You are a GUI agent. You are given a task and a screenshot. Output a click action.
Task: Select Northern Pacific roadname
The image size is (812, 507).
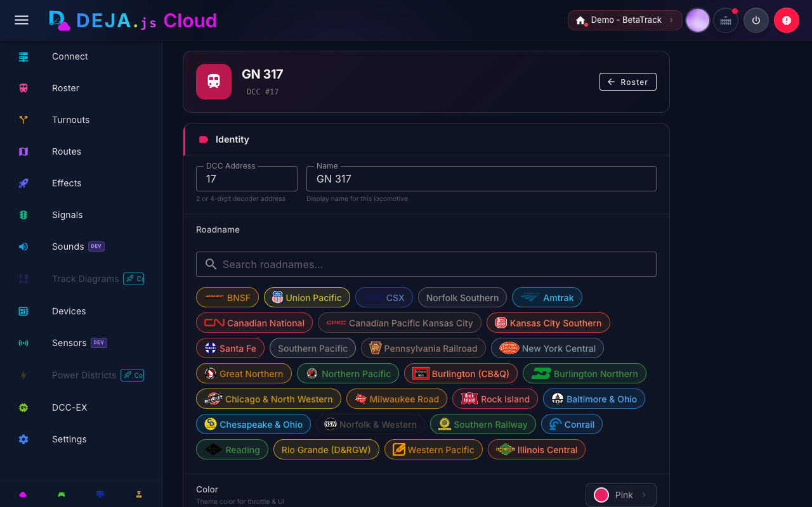[348, 374]
